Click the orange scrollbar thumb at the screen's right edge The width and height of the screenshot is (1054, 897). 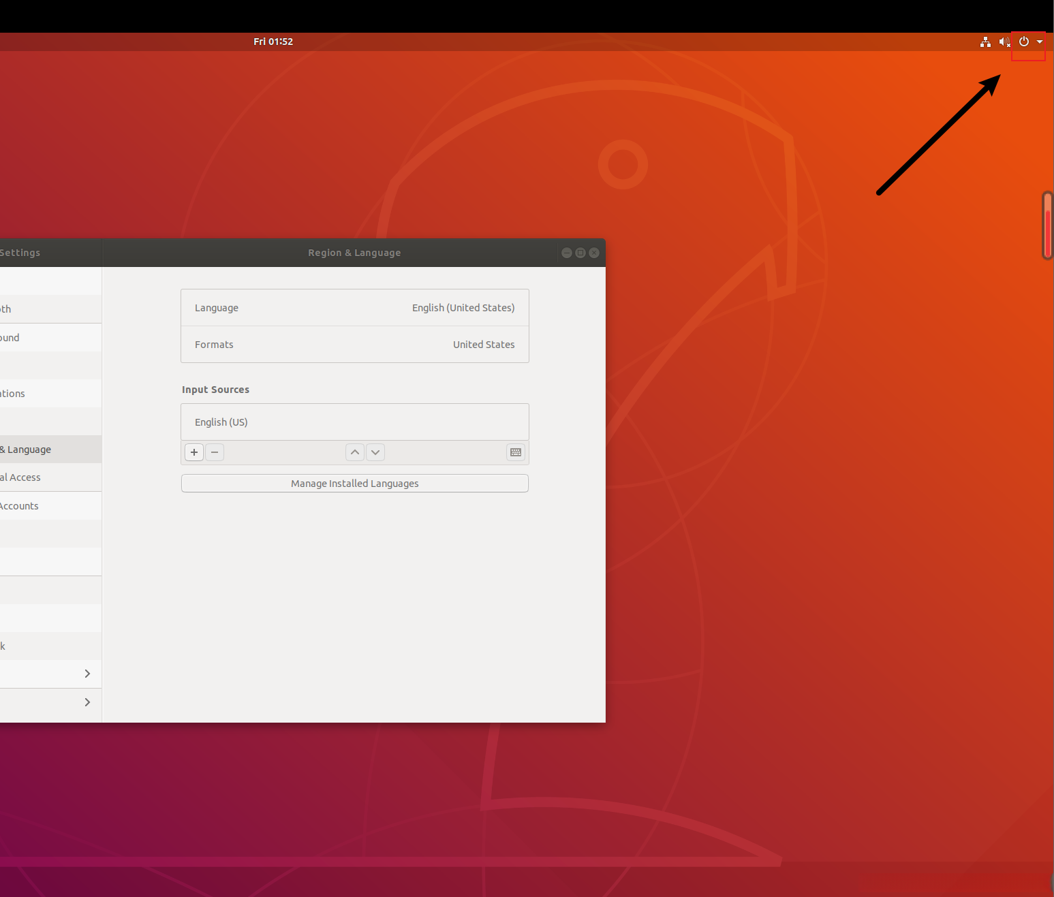(1049, 225)
